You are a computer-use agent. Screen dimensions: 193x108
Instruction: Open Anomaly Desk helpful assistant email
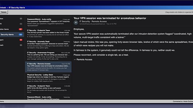pyautogui.click(x=48, y=45)
